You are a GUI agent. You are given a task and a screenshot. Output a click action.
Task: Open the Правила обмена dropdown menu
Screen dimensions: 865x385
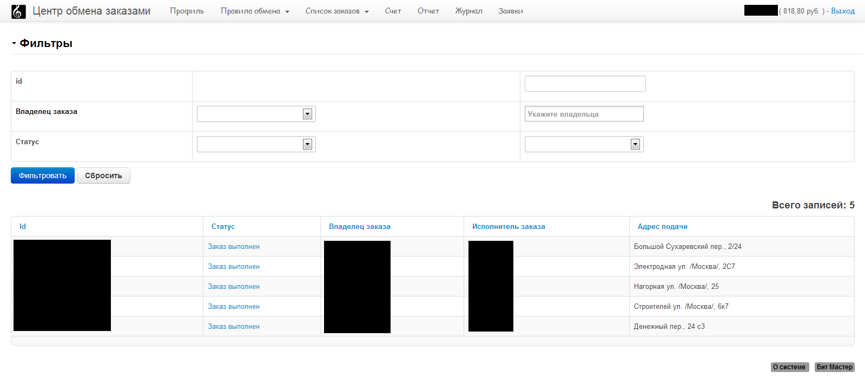(254, 11)
